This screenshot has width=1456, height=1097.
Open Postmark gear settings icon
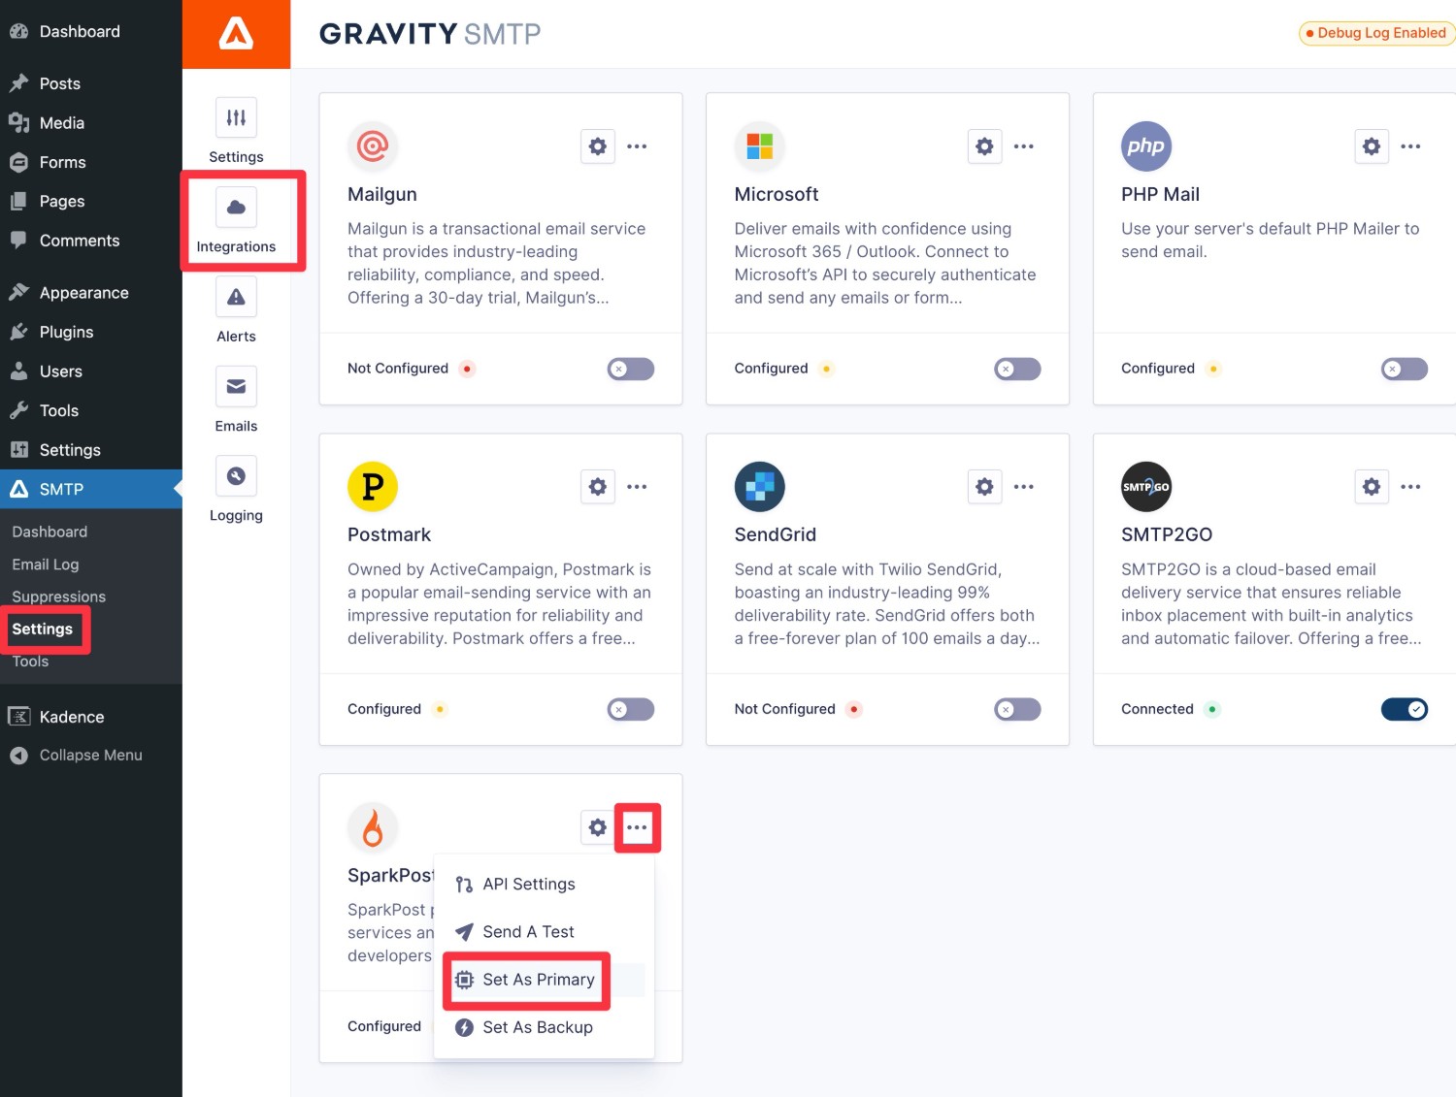click(x=598, y=487)
